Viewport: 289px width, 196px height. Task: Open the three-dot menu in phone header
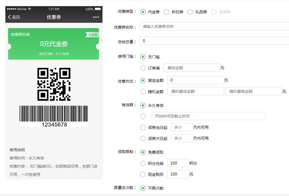(96, 17)
